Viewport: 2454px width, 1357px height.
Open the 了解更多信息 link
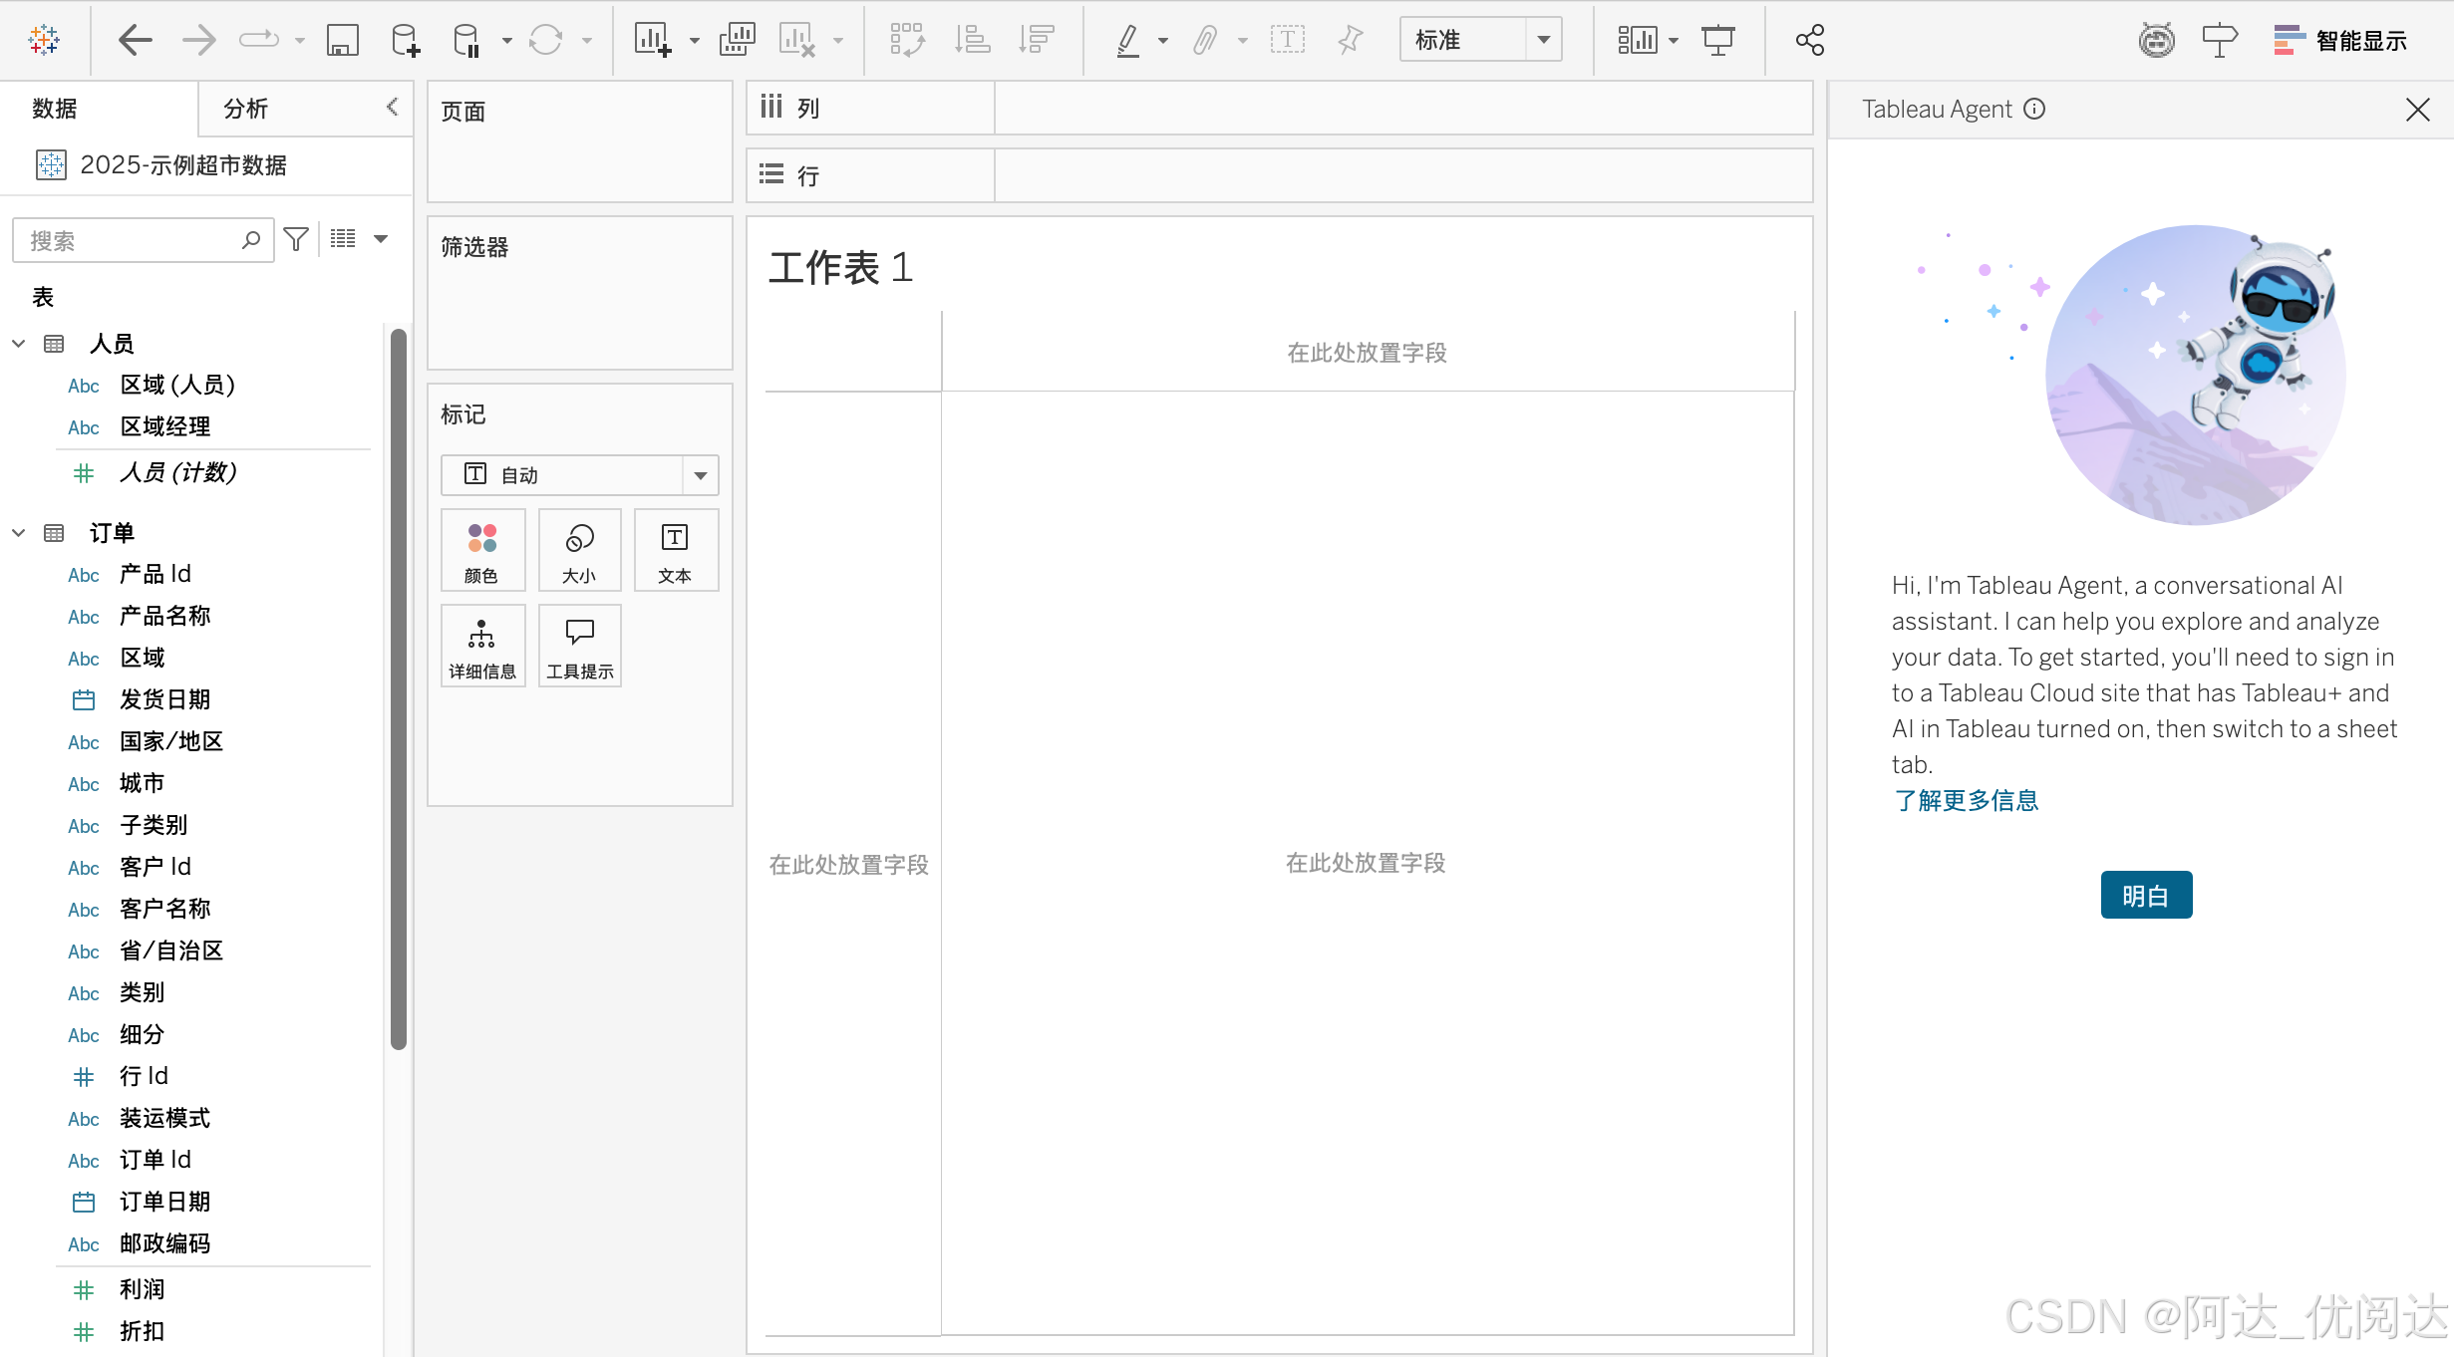[x=1966, y=800]
